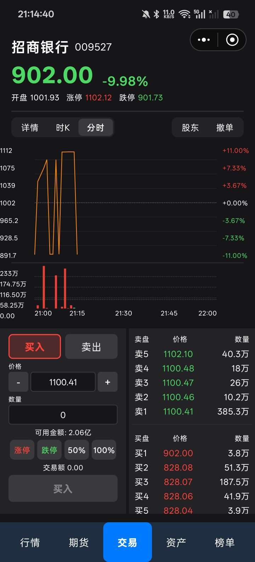
Task: Tap the -9.98% change figure
Action: (125, 81)
